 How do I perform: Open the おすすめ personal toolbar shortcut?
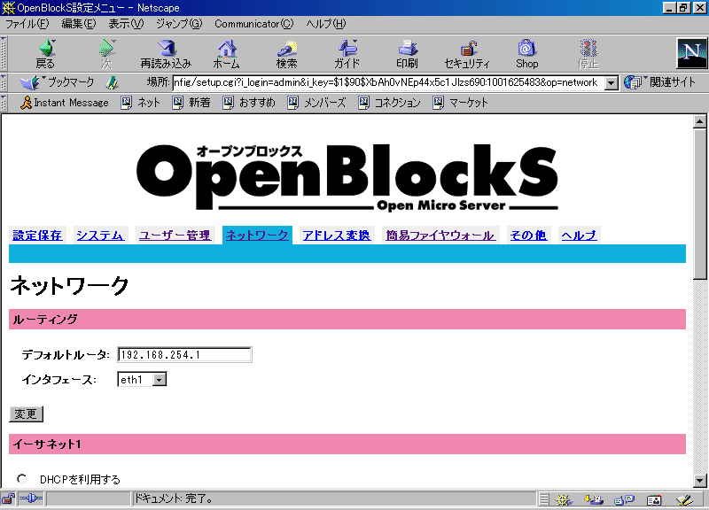click(x=249, y=103)
